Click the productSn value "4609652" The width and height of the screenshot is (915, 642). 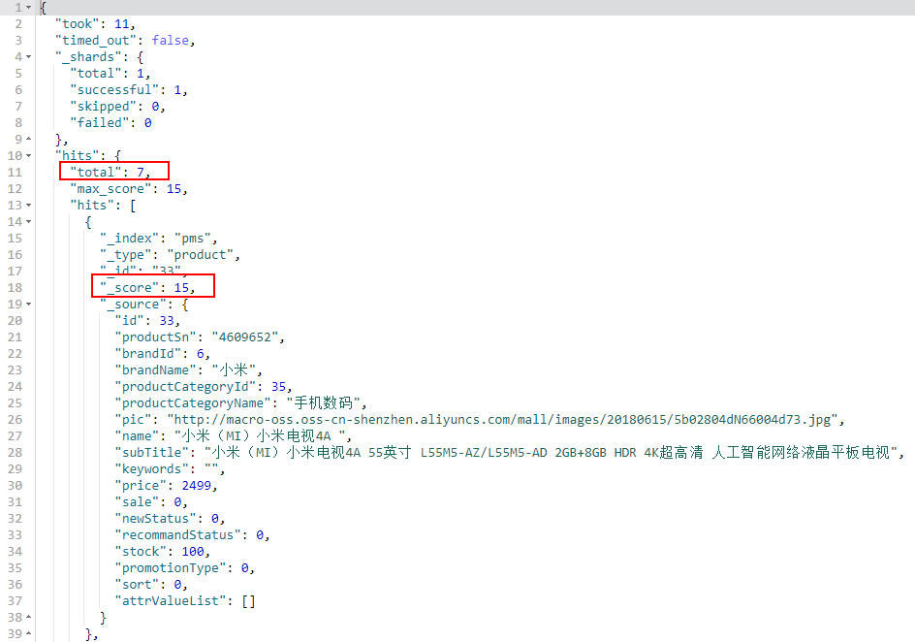tap(245, 337)
